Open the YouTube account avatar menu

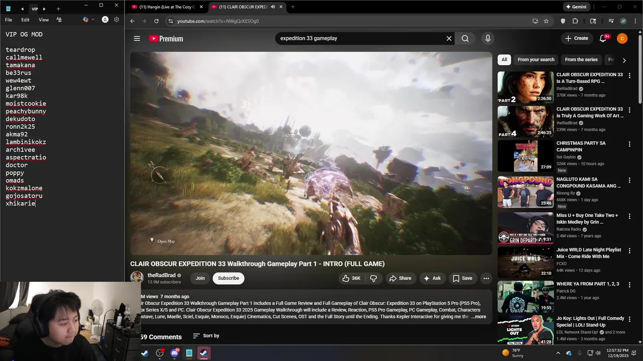pyautogui.click(x=622, y=39)
